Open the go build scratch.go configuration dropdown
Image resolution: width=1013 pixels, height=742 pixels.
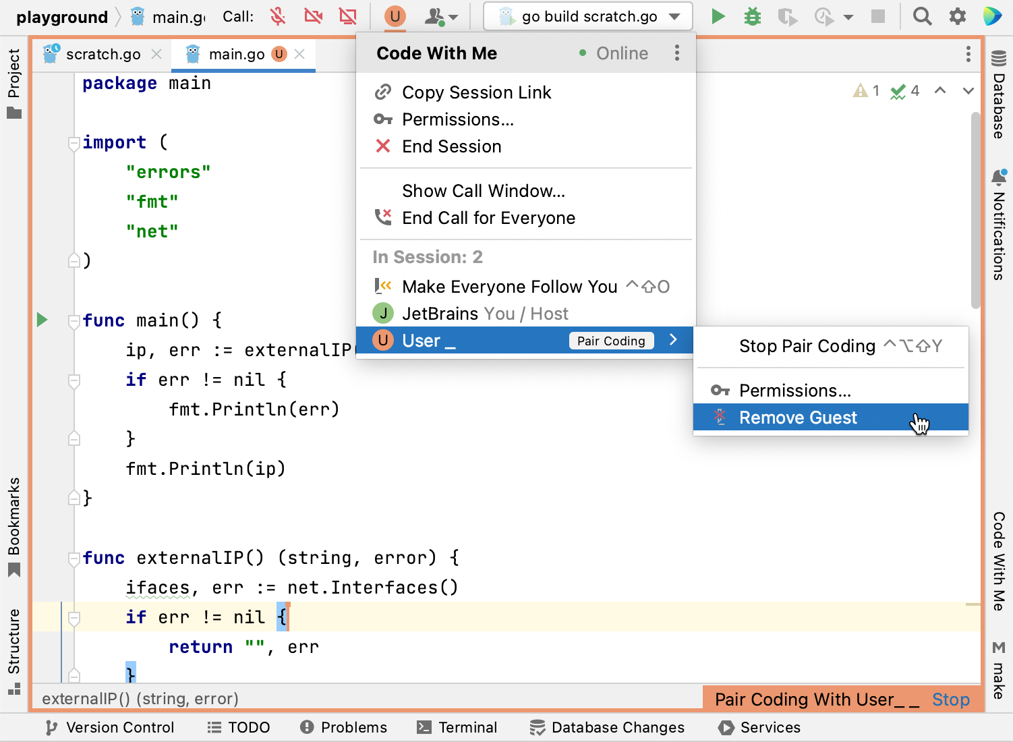588,16
